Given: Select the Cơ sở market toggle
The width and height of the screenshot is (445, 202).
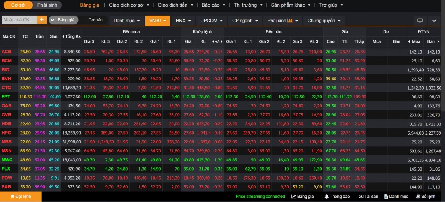Looking at the screenshot, I should 18,5.
